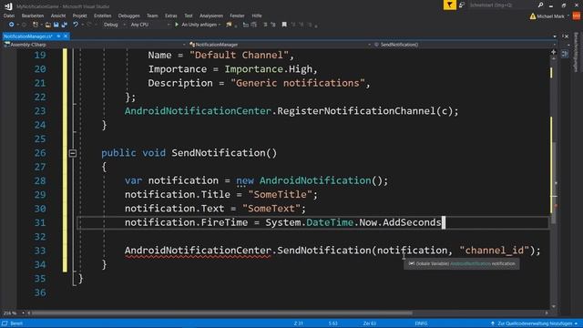
Task: Click the vertical scrollbar thumb of the editor
Action: coord(554,183)
